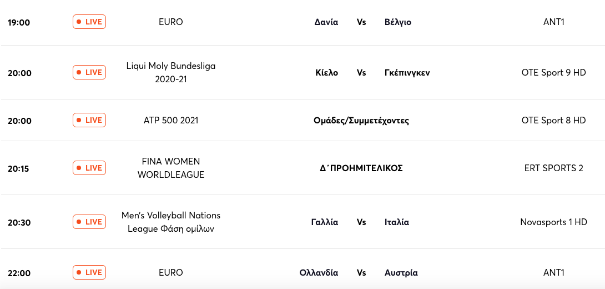
Task: Click the team name Αυστρία
Action: click(x=401, y=273)
